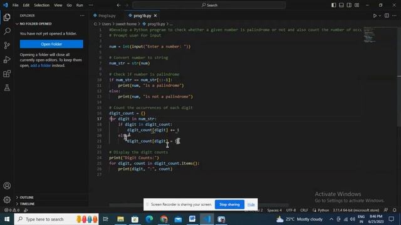Toggle the primary side bar layout icon
The height and width of the screenshot is (225, 401).
333,5
